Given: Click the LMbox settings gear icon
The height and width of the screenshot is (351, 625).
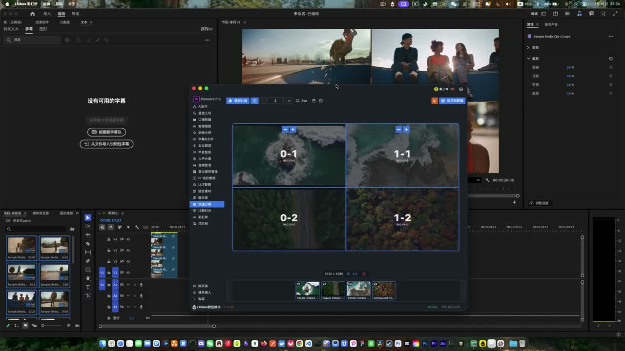Looking at the screenshot, I should coord(460,89).
